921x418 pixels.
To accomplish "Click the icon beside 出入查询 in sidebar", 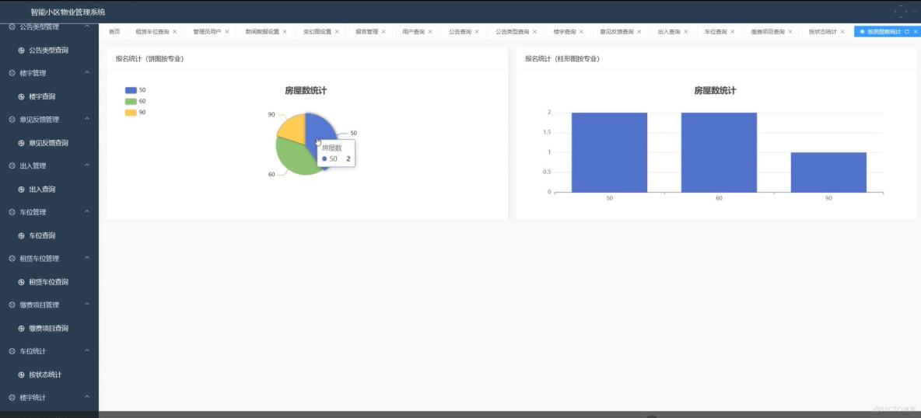I will [22, 189].
